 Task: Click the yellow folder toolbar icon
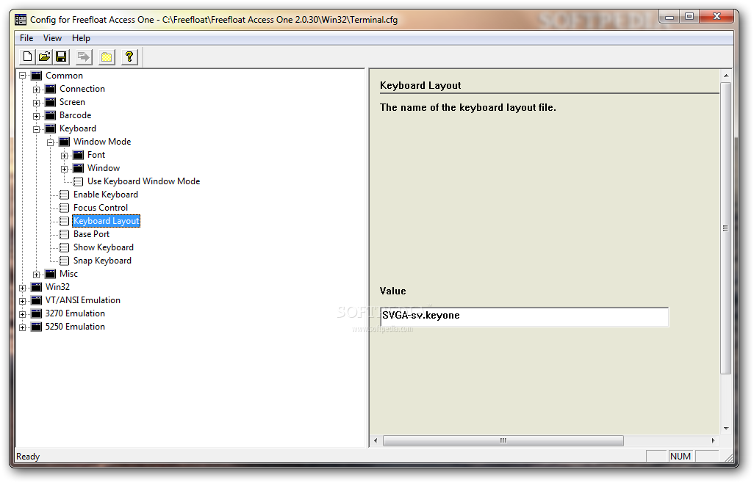(x=107, y=57)
